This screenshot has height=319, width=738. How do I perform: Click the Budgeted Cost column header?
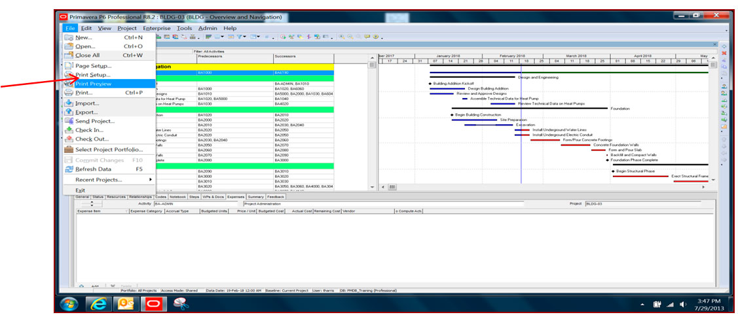click(271, 211)
